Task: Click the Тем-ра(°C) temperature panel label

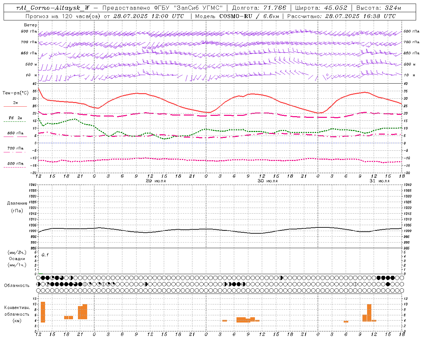Action: coord(15,93)
